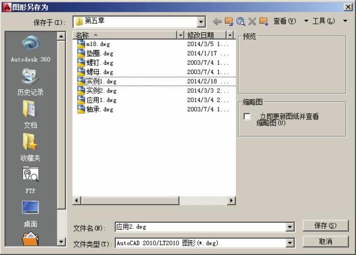Expand the 文件名 filename dropdown arrow

click(290, 227)
